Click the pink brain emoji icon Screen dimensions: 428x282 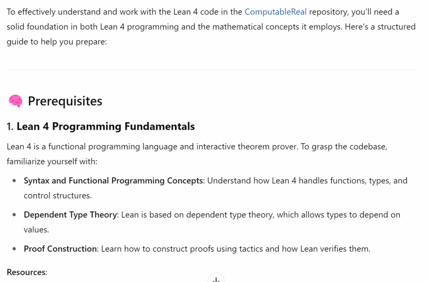[15, 101]
